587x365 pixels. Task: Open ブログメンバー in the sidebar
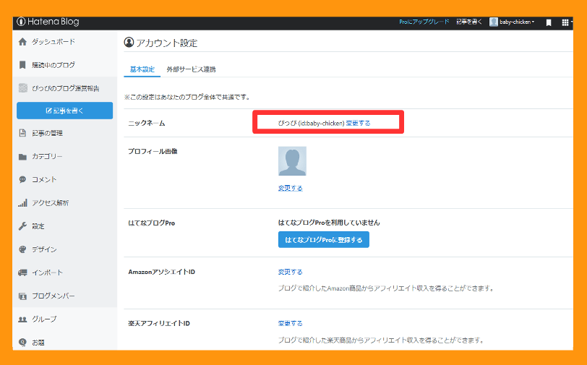click(53, 296)
